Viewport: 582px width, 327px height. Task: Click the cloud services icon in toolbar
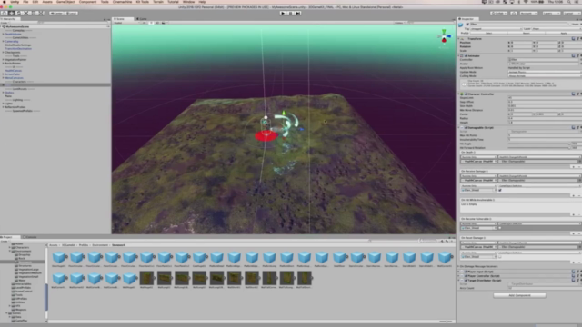tap(514, 13)
